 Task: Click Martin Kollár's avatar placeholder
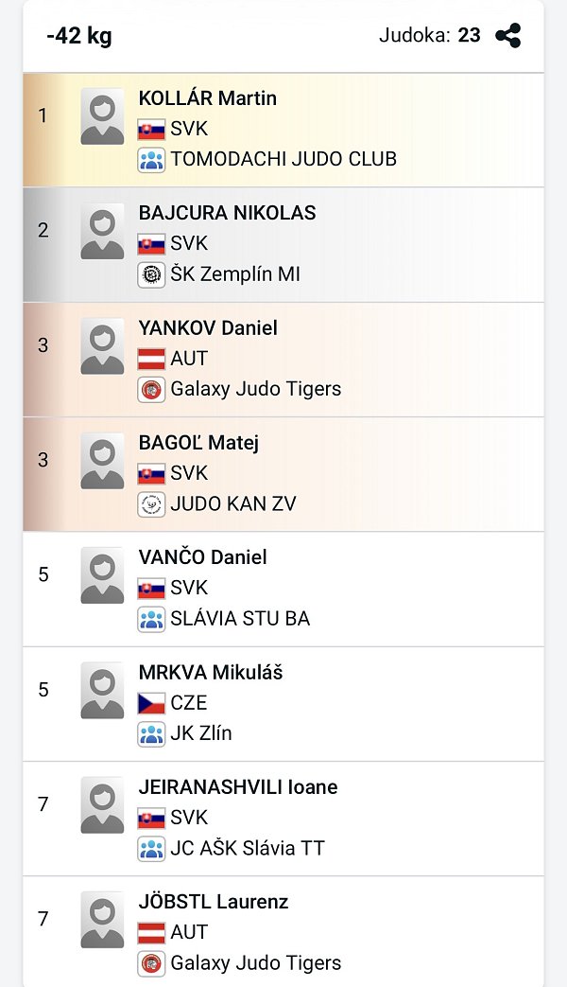(x=102, y=116)
